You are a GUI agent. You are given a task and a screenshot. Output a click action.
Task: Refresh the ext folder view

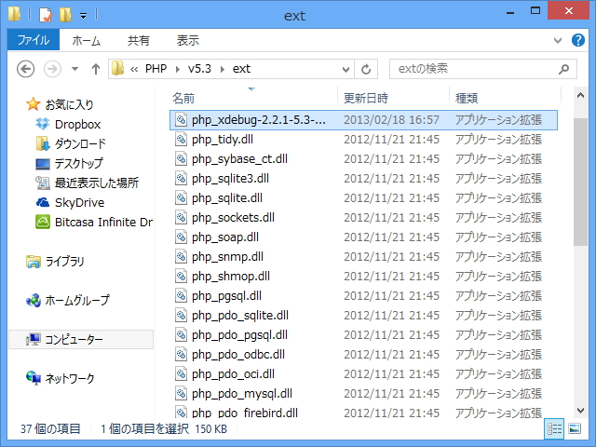pos(366,69)
